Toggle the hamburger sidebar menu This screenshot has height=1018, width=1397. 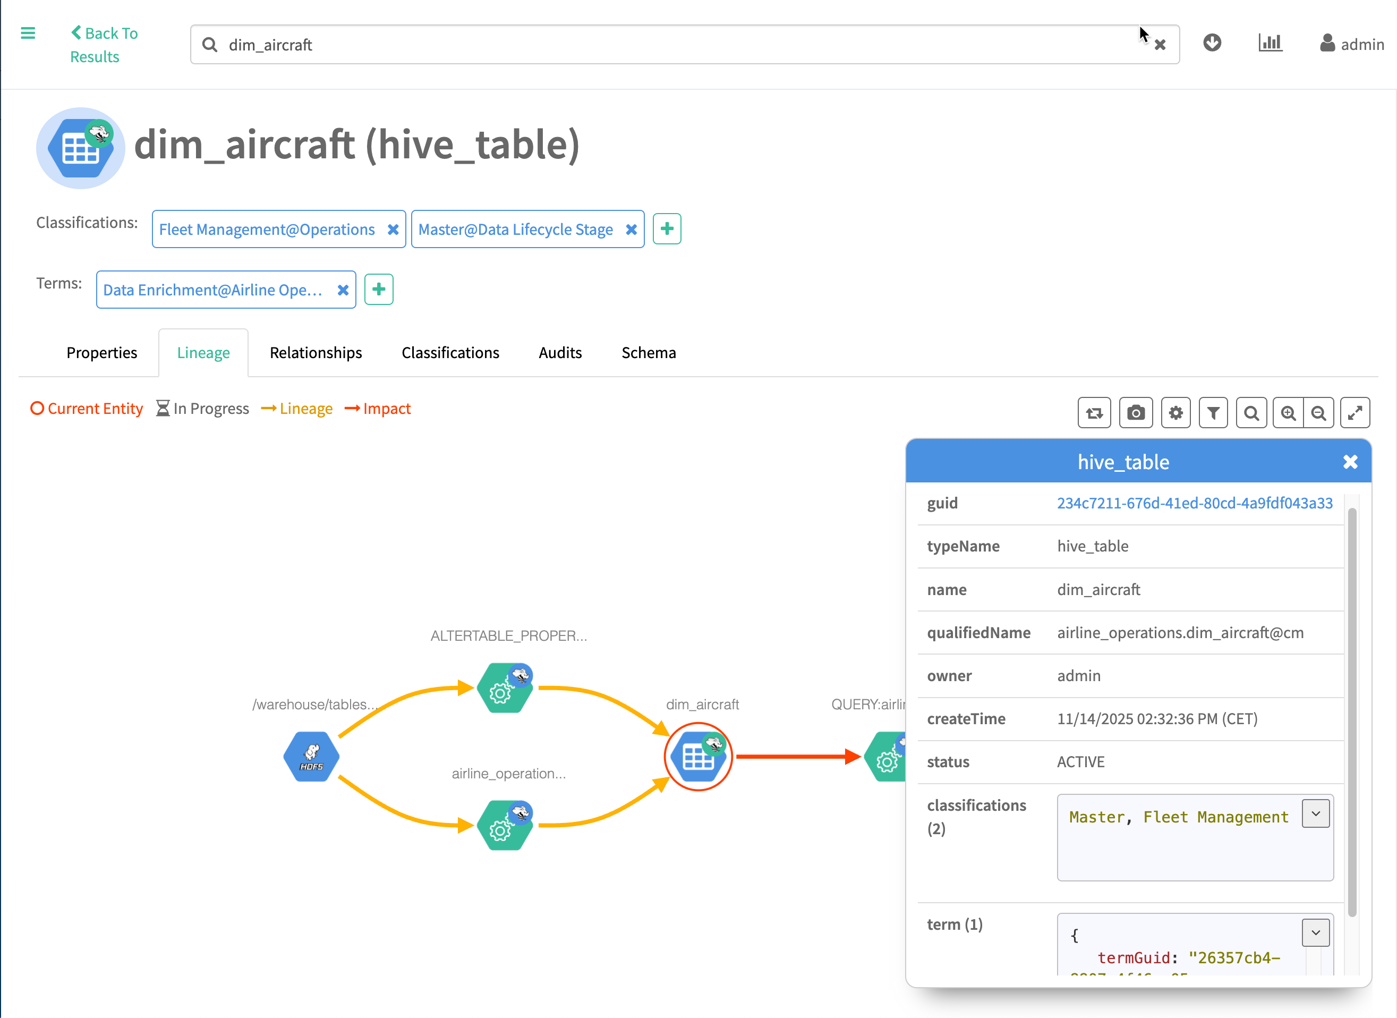click(28, 33)
